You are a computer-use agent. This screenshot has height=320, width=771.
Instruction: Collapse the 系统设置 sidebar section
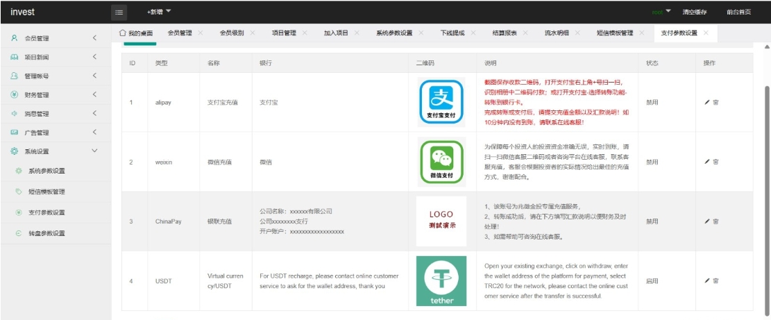pyautogui.click(x=54, y=151)
